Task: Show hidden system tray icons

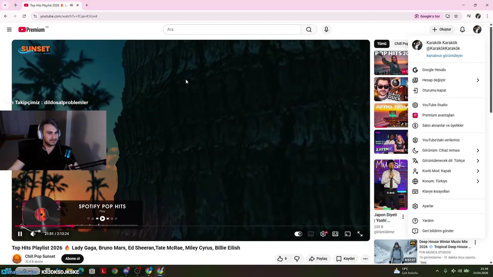Action: 437,271
